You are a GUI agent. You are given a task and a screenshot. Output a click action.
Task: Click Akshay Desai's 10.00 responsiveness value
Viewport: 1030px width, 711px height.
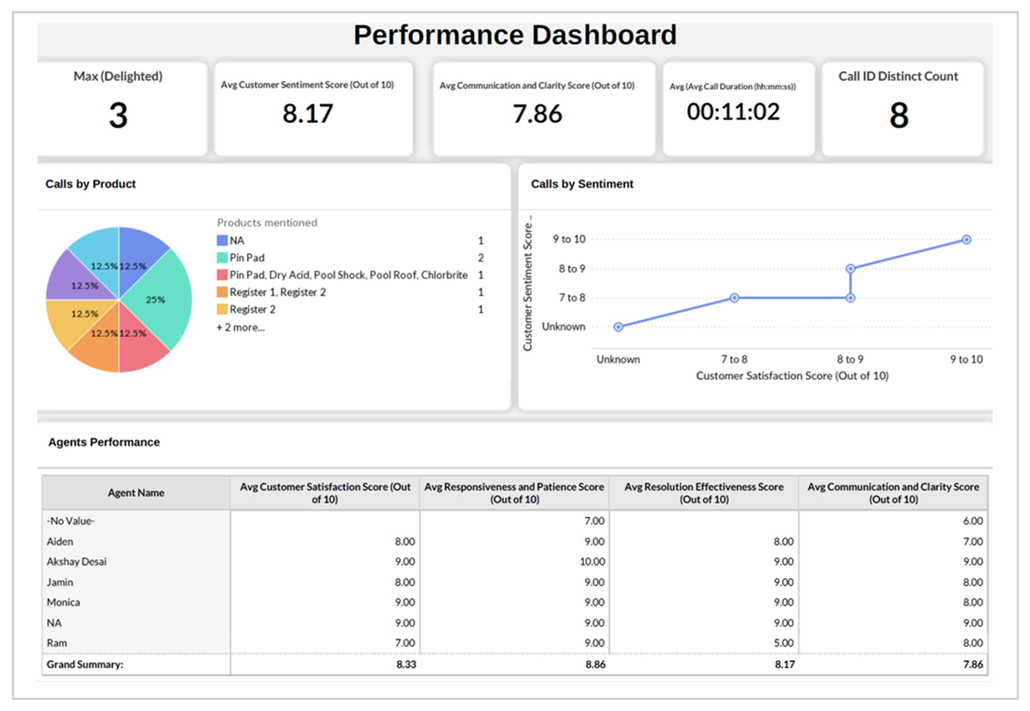coord(592,562)
